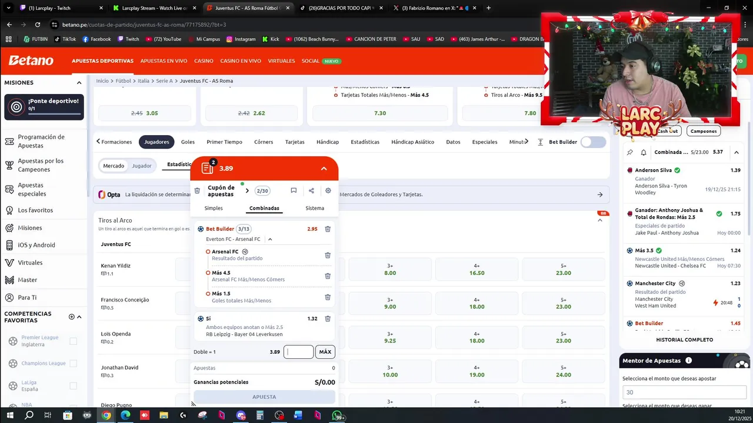Click the browser address bar

(294, 25)
